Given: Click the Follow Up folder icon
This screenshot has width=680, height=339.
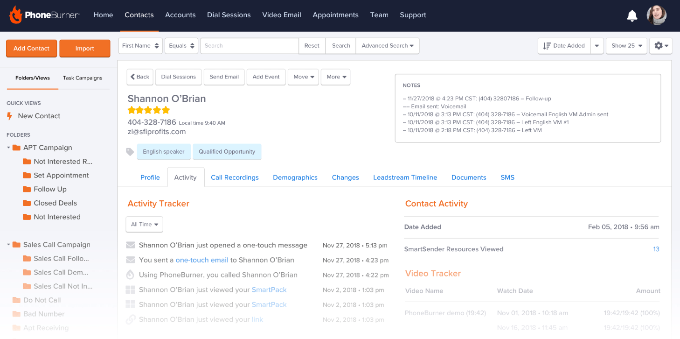Looking at the screenshot, I should point(27,189).
